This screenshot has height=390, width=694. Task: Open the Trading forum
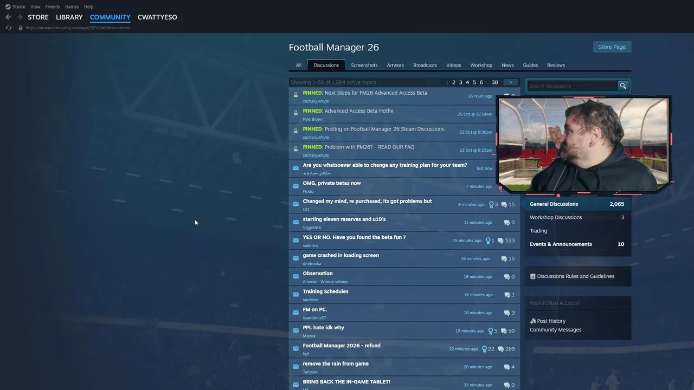coord(577,231)
